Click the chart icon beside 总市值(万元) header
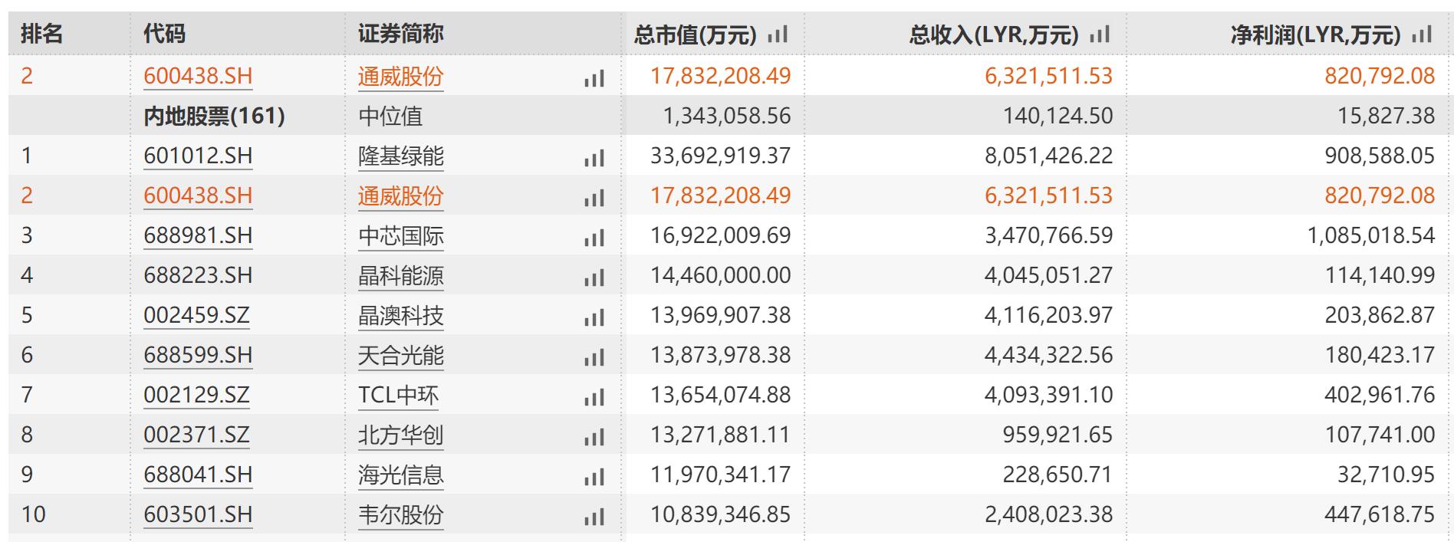Screen dimensions: 1454x542 tap(778, 34)
